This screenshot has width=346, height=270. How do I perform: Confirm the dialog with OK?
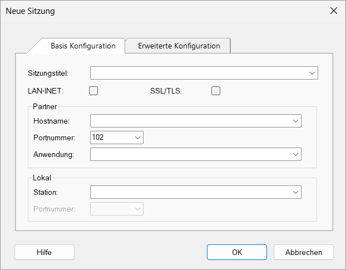[x=237, y=252]
